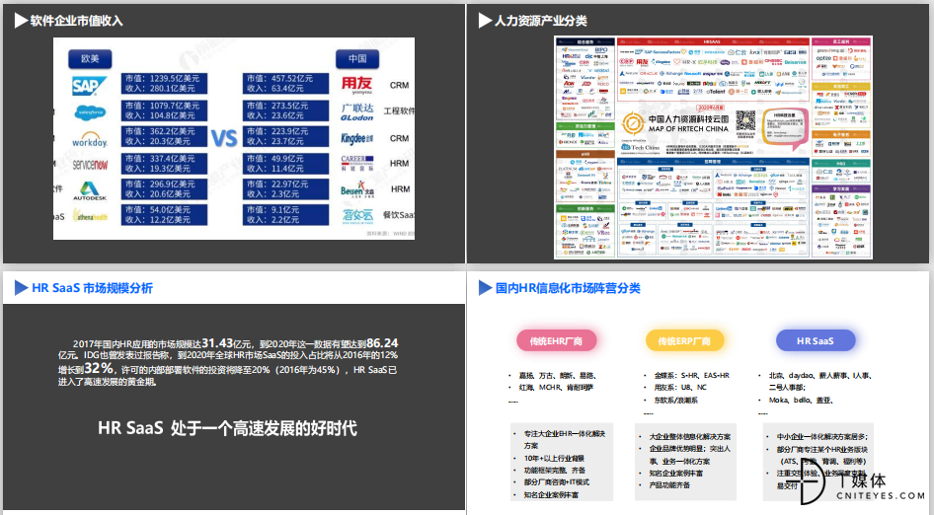Click headline HR SaaS 处于一个高速发展的好时代
Viewport: 934px width, 515px height.
(227, 428)
